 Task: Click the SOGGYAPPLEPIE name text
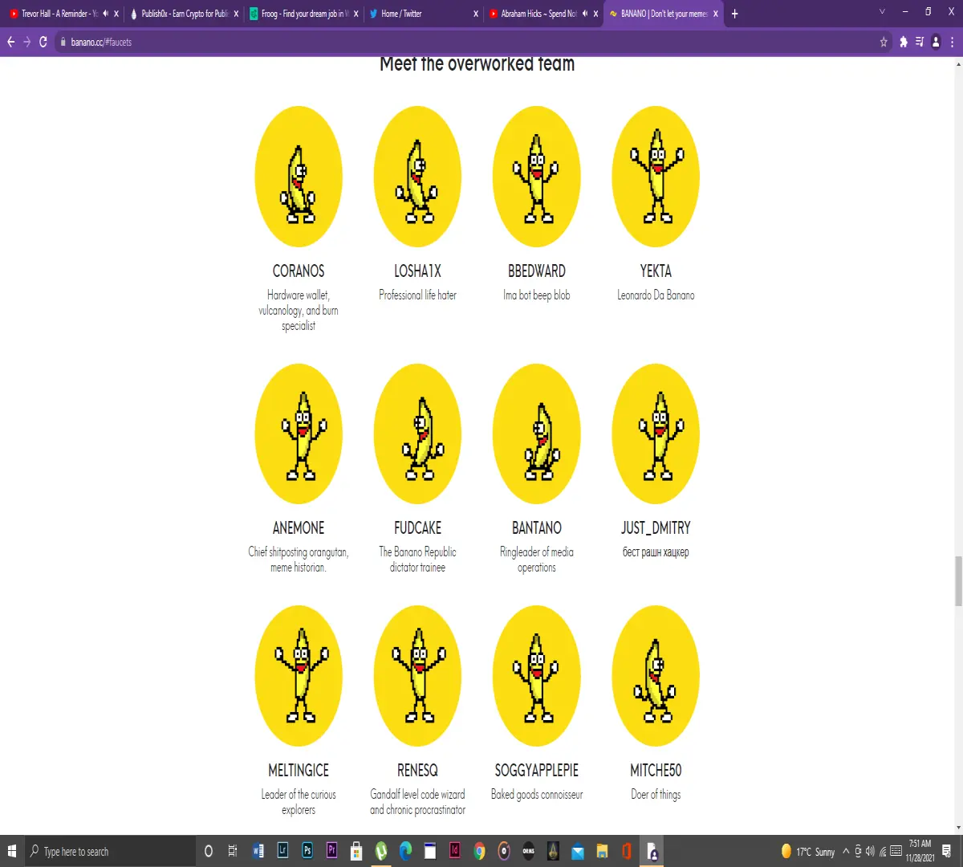(x=537, y=771)
